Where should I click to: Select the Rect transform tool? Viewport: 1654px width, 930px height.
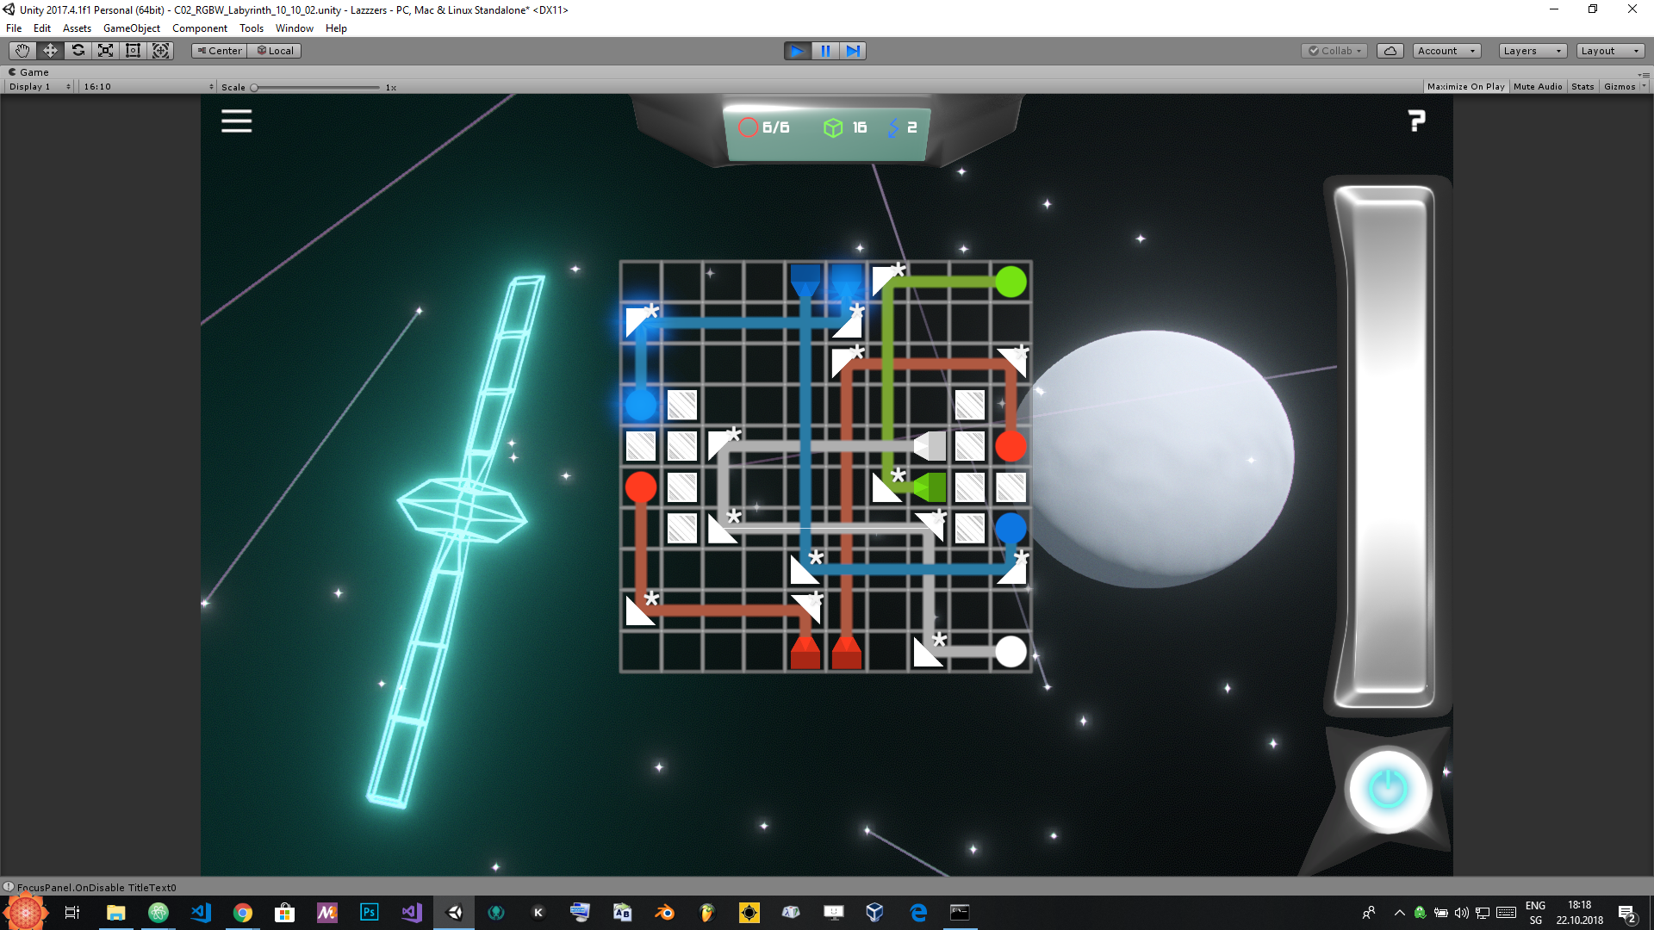pos(133,51)
